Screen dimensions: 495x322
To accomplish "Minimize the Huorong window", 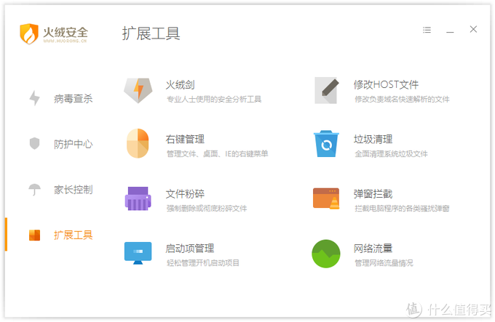I will click(450, 32).
